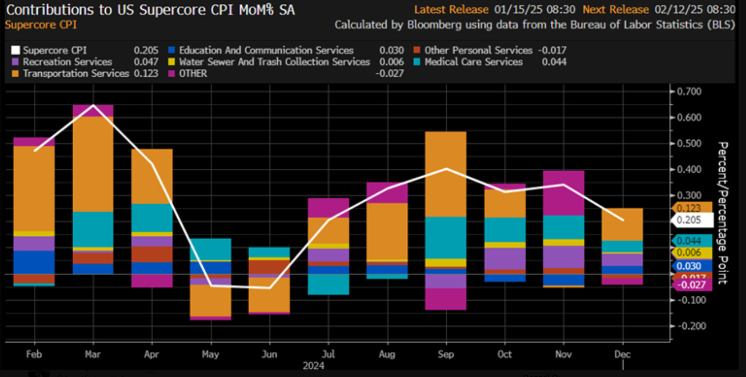Click the teal Medical Care Services swatch
746x377 pixels.
tap(417, 62)
